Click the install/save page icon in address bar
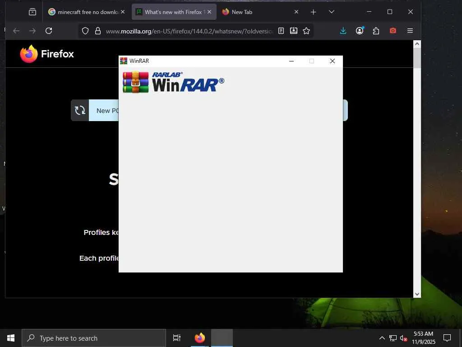This screenshot has width=462, height=347. pyautogui.click(x=294, y=31)
